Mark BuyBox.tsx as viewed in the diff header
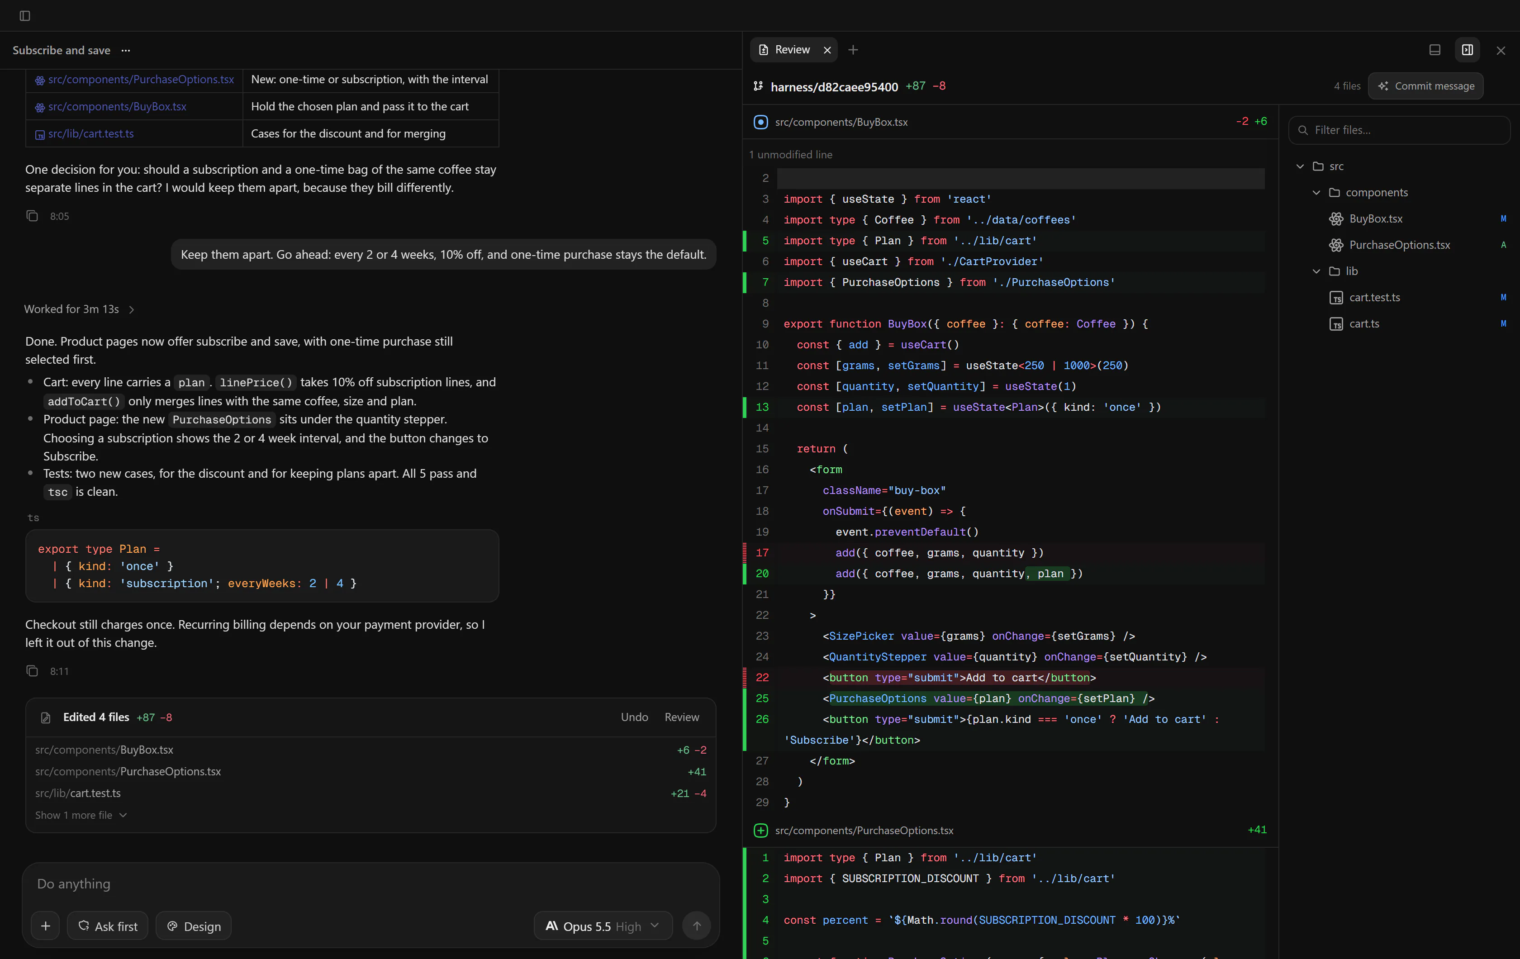The image size is (1520, 959). point(761,122)
